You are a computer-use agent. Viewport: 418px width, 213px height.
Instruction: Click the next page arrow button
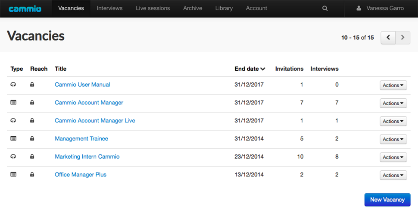pyautogui.click(x=403, y=38)
